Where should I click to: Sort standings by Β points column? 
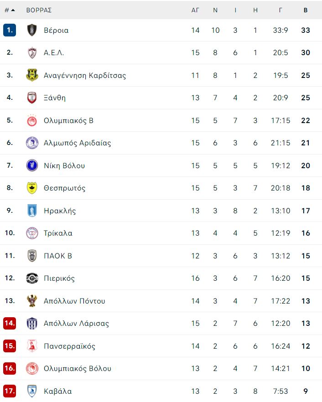(x=306, y=10)
